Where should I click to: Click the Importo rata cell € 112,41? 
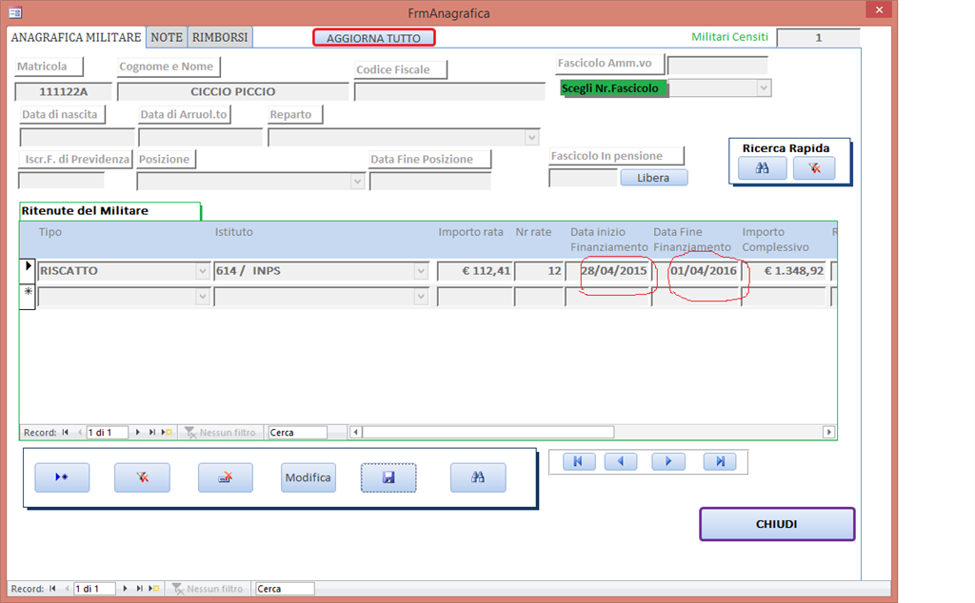coord(475,271)
